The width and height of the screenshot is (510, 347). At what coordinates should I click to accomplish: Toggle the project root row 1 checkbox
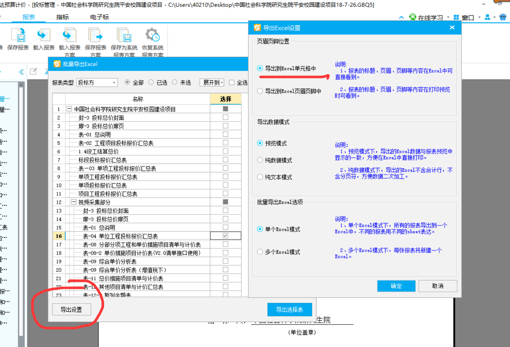[226, 109]
